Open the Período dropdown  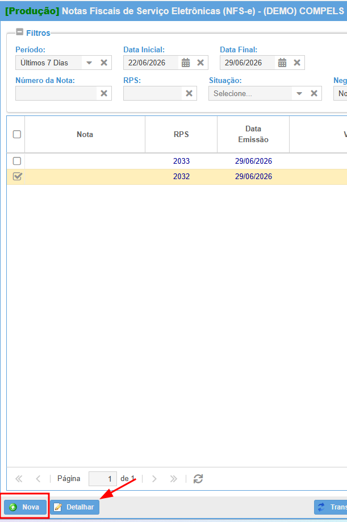click(89, 63)
